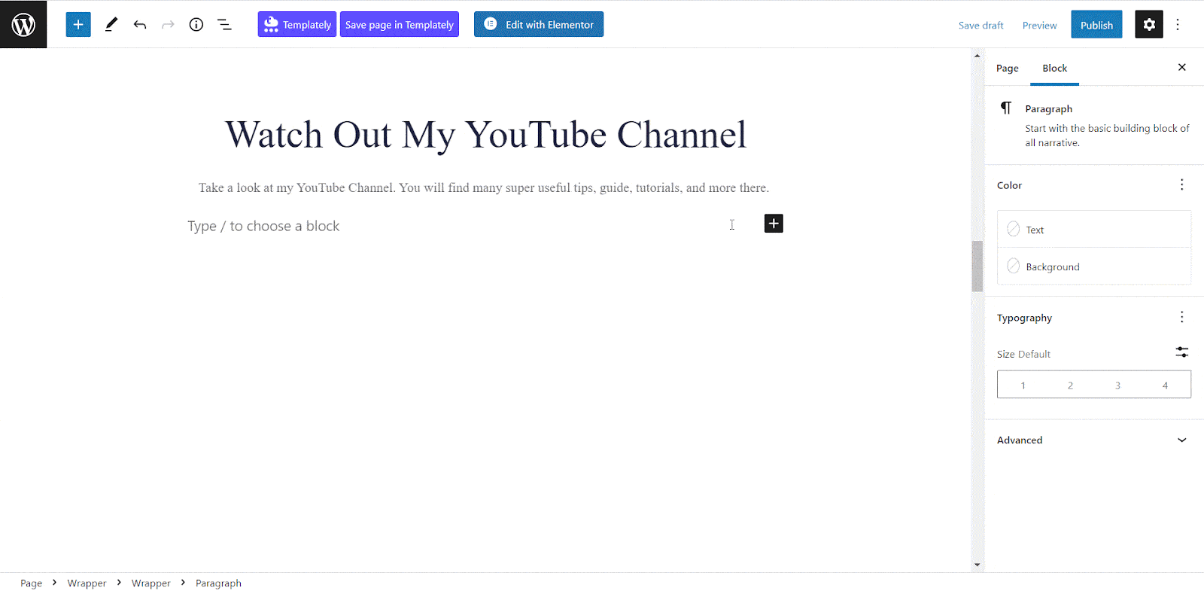Open the Color panel options menu
Viewport: 1204px width, 591px height.
[1181, 185]
